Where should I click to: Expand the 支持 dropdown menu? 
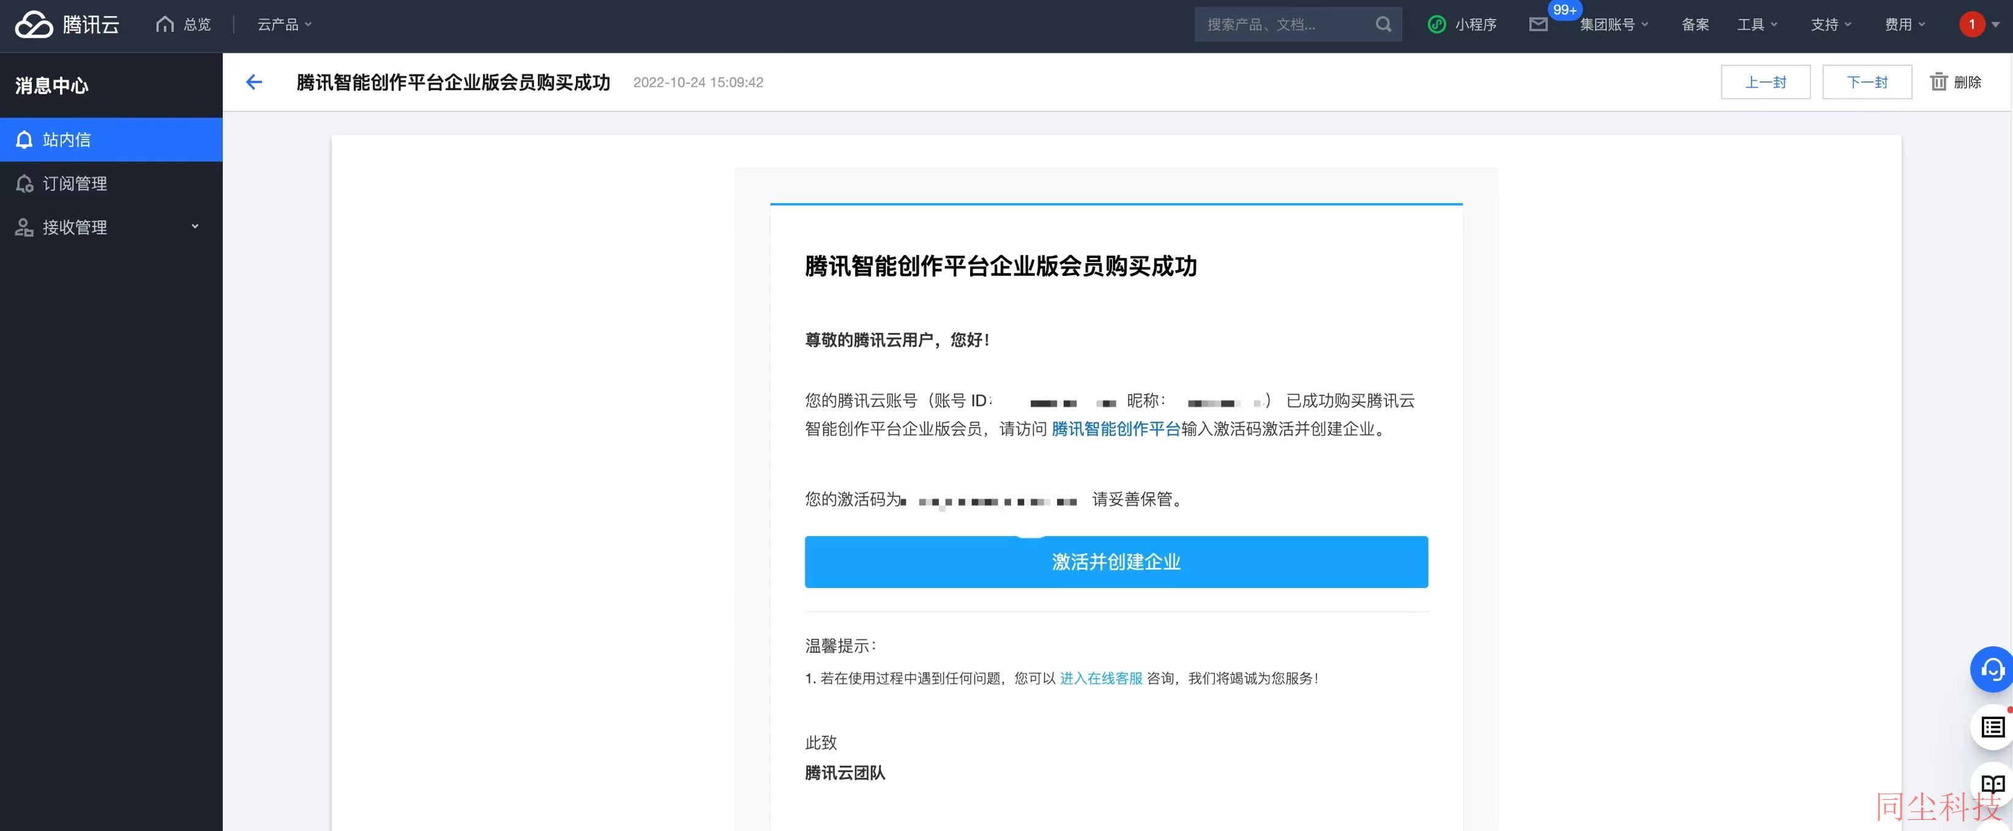pos(1831,24)
